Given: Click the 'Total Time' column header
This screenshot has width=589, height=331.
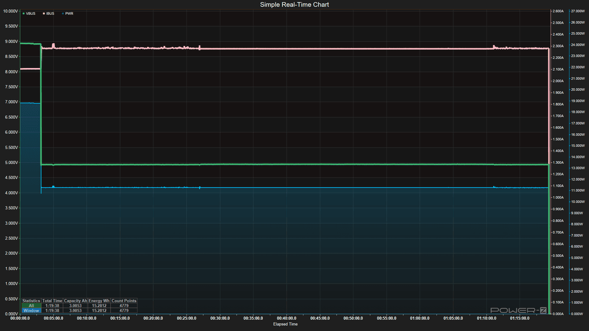Looking at the screenshot, I should [x=52, y=301].
